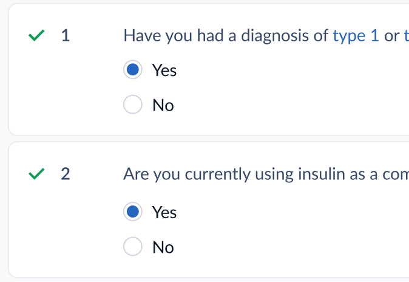Viewport: 409px width, 282px height.
Task: Click the green checkmark beside question 1
Action: click(x=36, y=35)
